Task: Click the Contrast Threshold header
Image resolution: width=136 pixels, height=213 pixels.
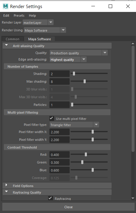Action: coord(57,147)
